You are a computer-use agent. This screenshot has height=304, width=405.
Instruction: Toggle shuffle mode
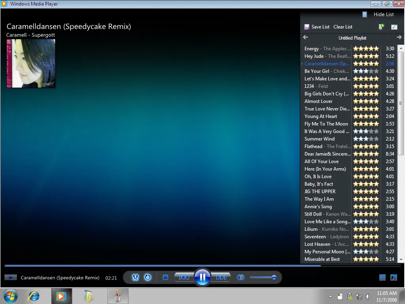click(x=135, y=277)
